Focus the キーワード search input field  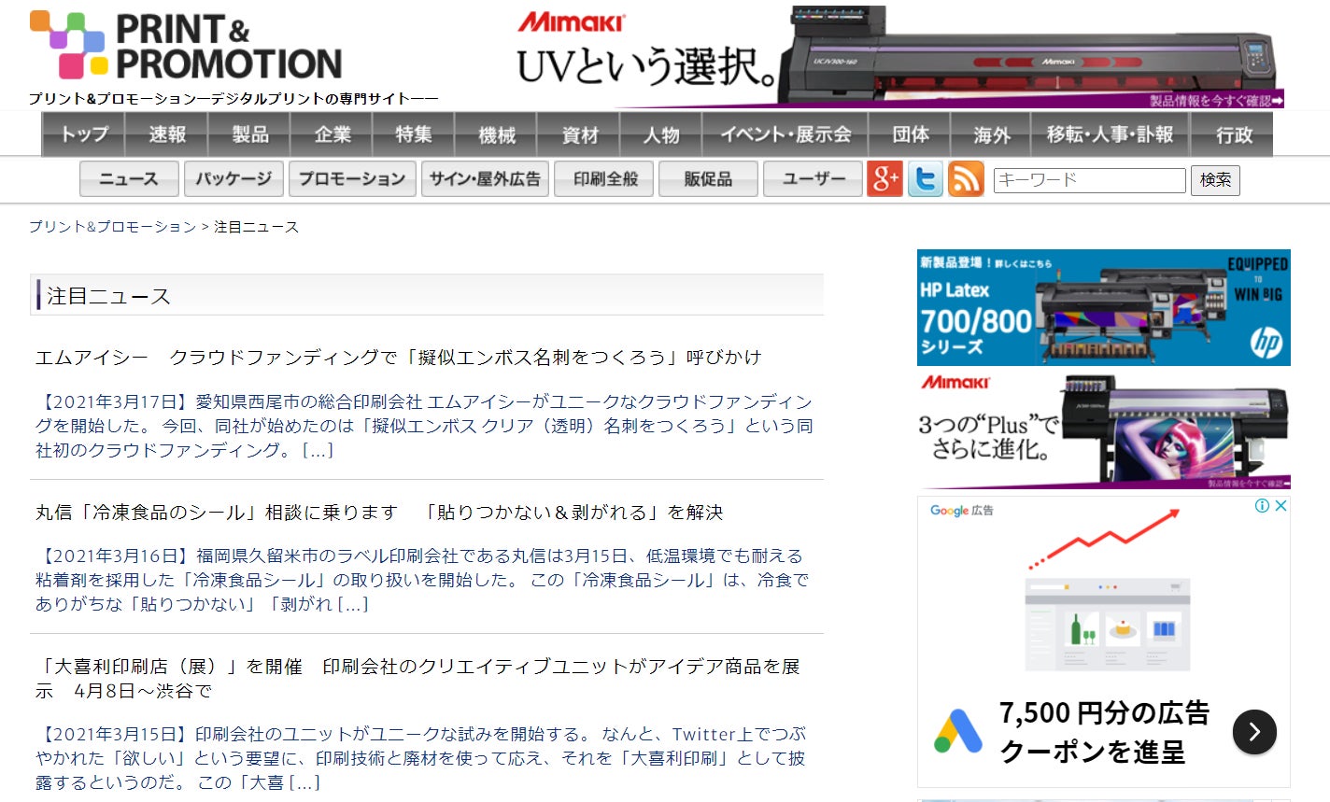coord(1089,179)
